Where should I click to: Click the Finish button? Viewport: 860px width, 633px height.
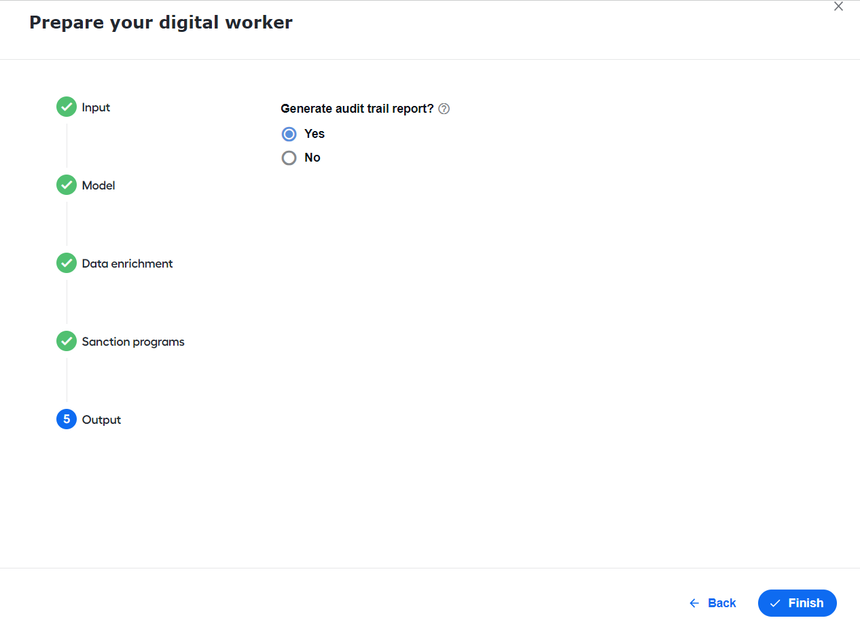pos(798,603)
